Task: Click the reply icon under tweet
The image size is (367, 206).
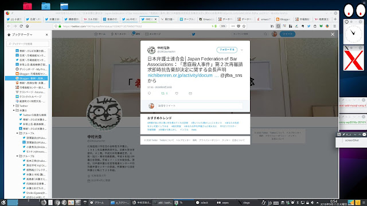Action: click(149, 93)
